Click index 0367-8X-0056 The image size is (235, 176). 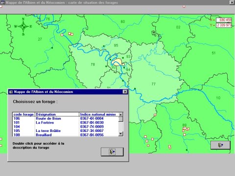(x=92, y=135)
